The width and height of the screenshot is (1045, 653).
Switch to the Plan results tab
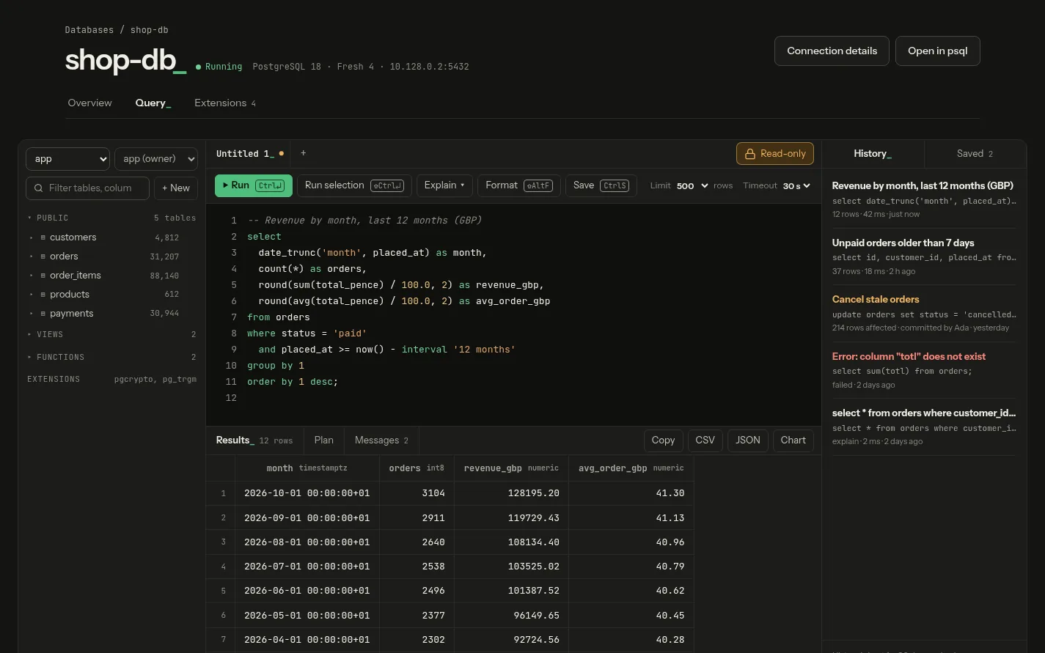click(324, 440)
